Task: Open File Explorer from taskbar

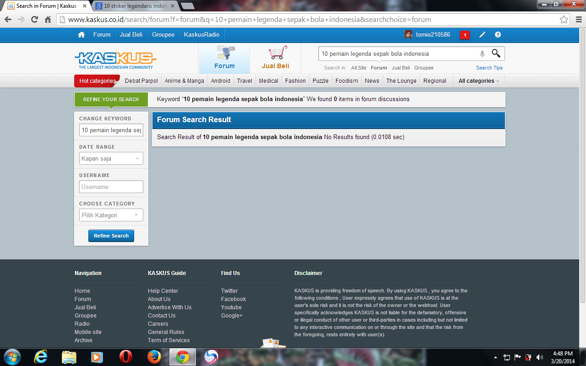Action: pyautogui.click(x=69, y=357)
